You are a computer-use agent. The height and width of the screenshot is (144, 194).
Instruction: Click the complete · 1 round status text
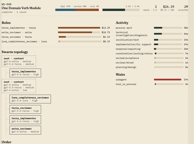click(14, 12)
